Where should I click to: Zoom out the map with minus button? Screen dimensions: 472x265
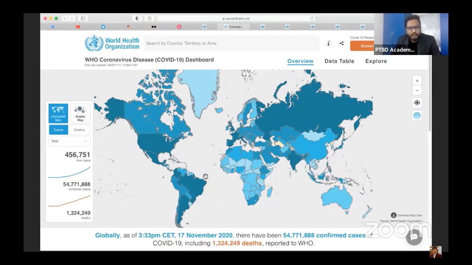[417, 91]
